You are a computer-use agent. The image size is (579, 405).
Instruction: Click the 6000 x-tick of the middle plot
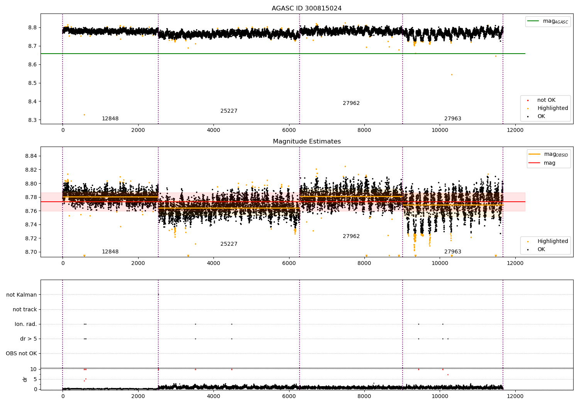pyautogui.click(x=289, y=263)
